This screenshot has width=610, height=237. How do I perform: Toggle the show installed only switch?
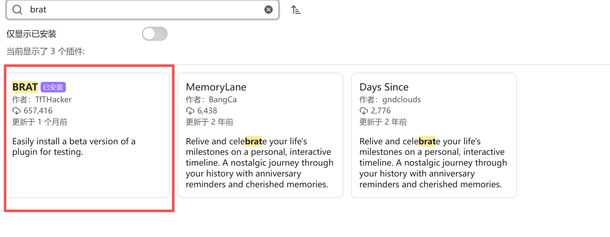(x=155, y=34)
